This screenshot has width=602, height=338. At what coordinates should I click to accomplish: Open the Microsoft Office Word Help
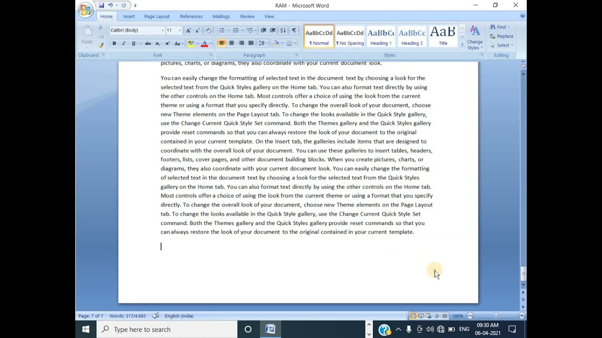(x=523, y=16)
